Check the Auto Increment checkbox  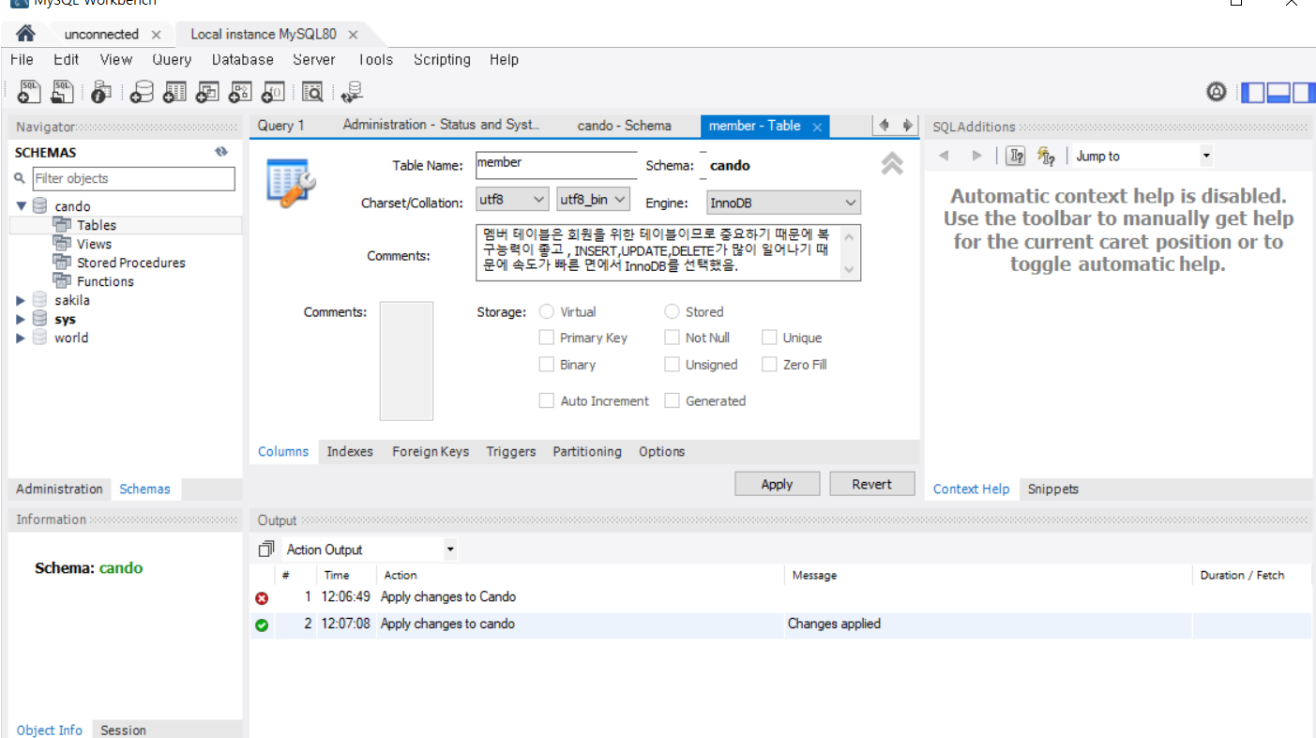click(546, 400)
